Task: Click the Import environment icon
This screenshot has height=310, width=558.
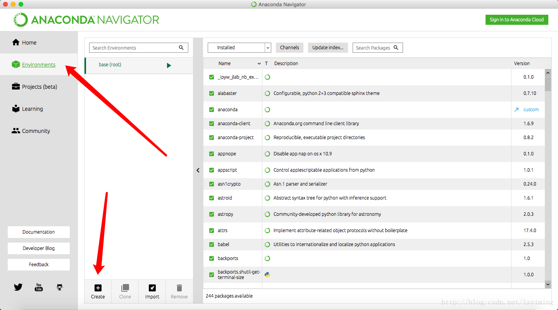Action: 152,288
